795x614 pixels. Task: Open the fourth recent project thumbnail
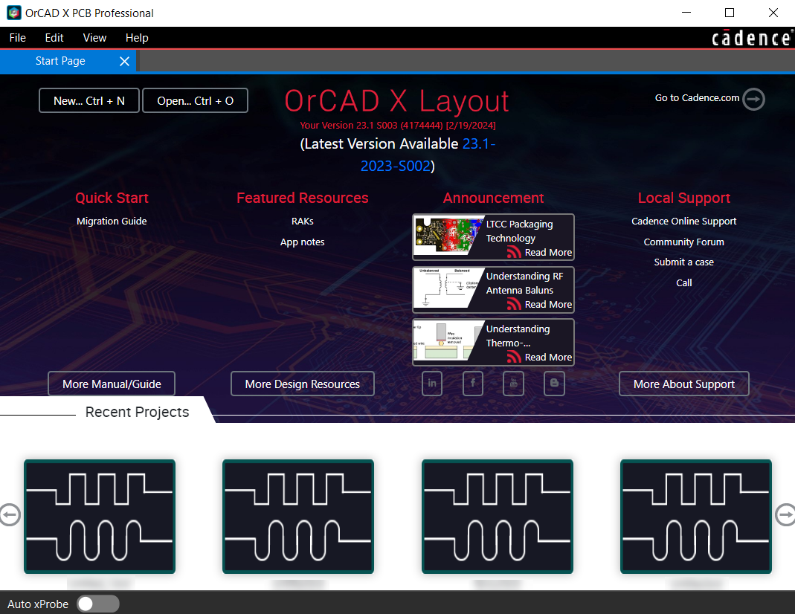click(x=696, y=517)
